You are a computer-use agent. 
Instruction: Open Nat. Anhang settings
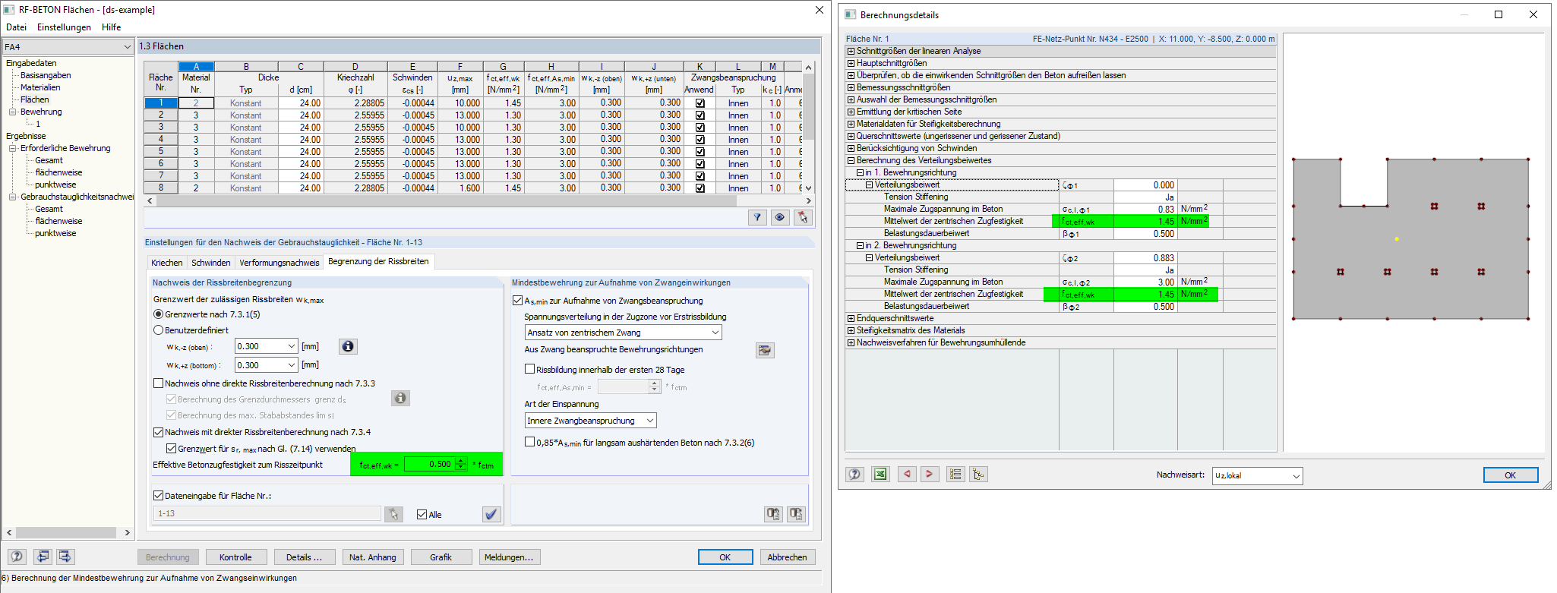[372, 557]
